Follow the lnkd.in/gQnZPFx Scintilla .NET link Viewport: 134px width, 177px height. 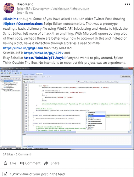44,53
